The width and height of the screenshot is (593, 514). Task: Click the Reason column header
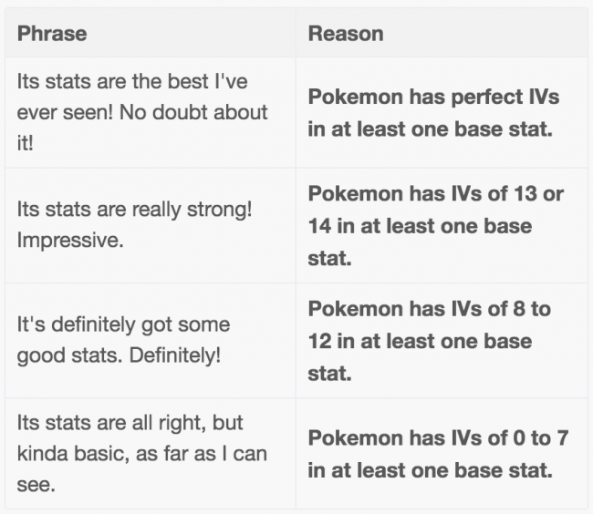click(345, 35)
